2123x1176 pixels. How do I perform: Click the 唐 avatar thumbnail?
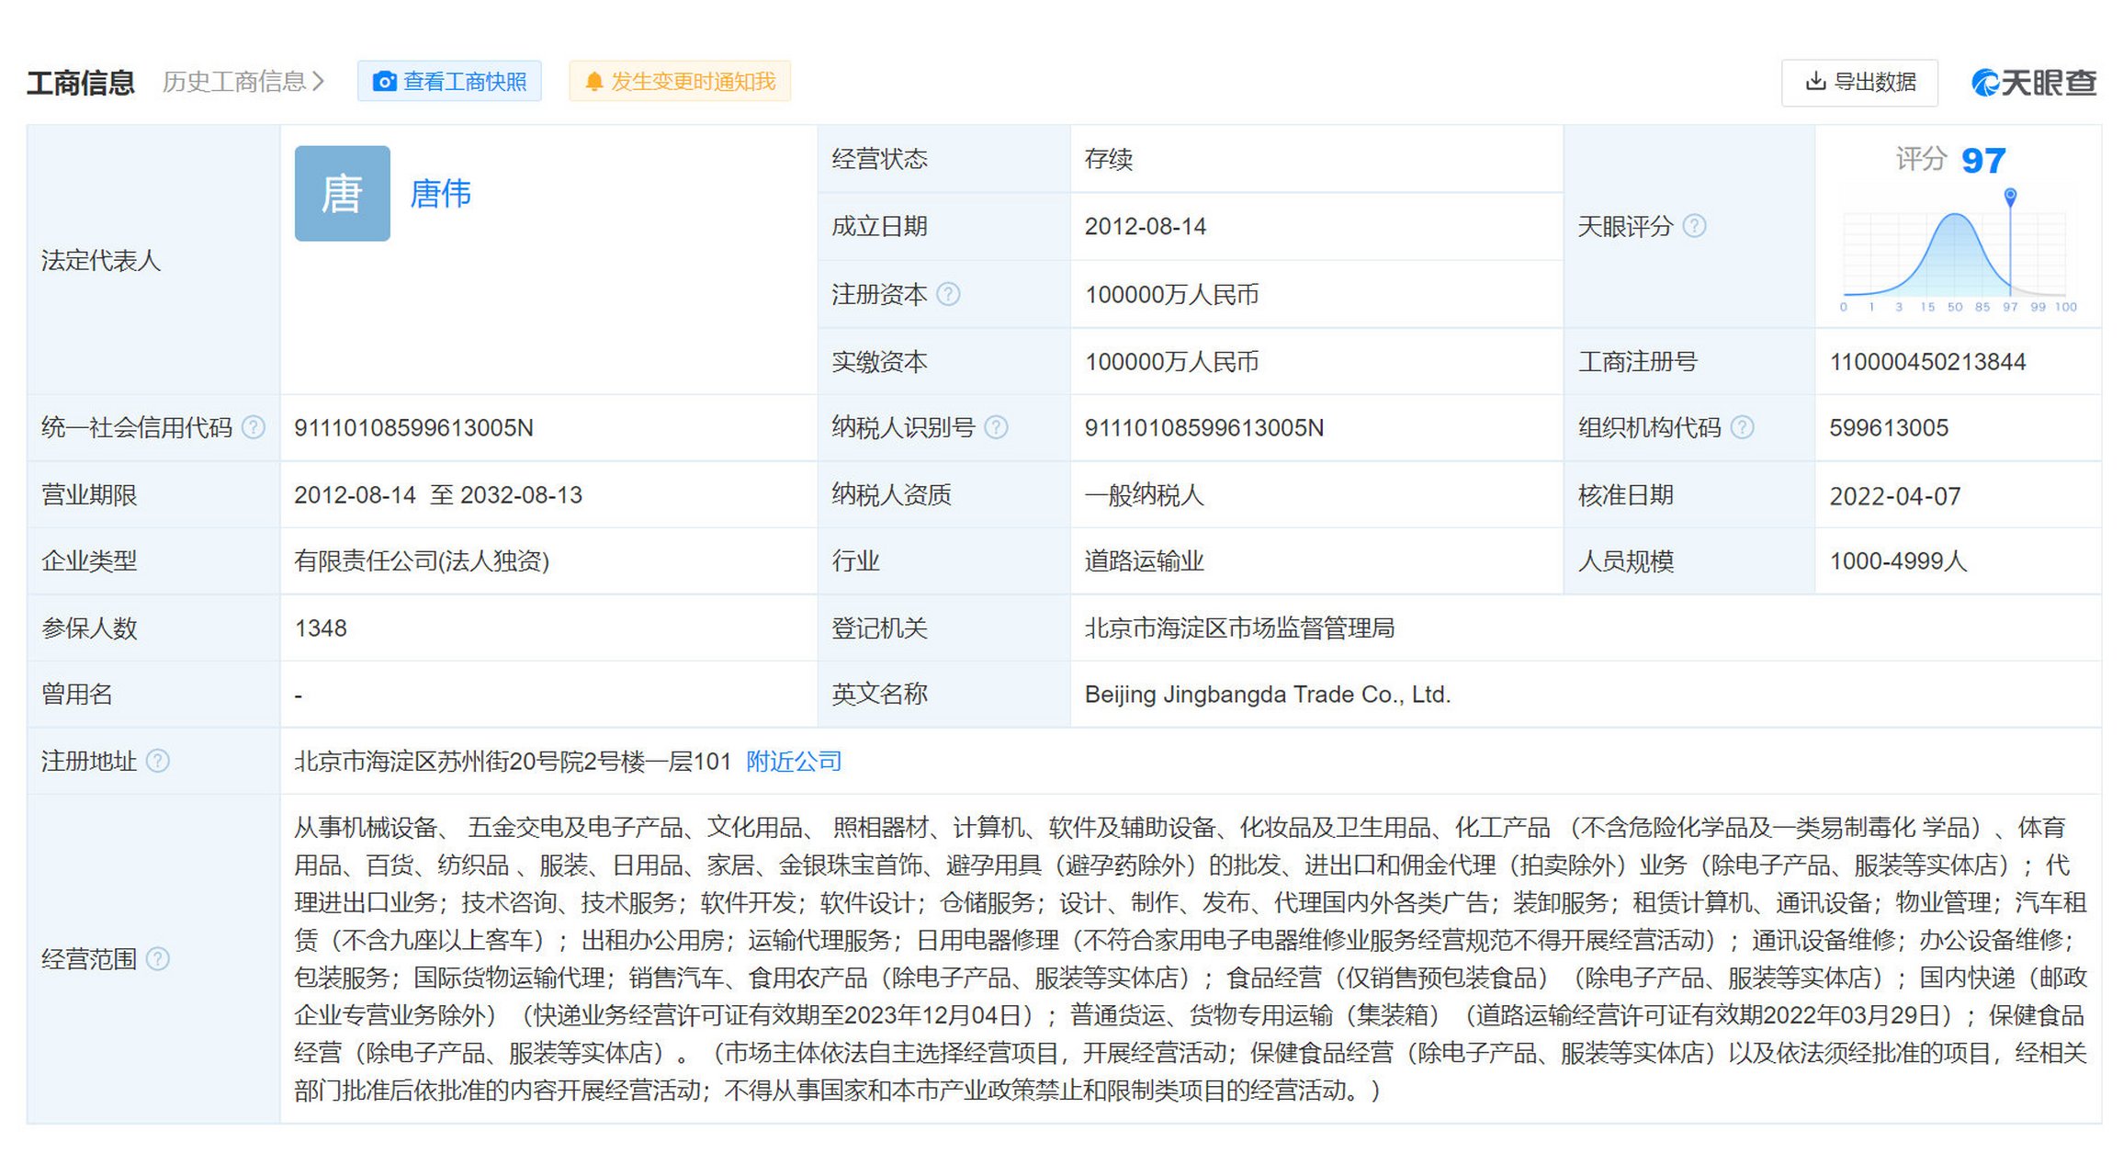(x=342, y=194)
